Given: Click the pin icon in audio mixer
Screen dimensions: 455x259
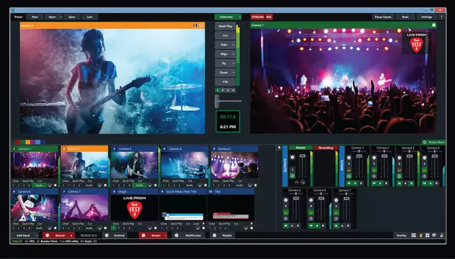Looking at the screenshot, I should pos(279,148).
